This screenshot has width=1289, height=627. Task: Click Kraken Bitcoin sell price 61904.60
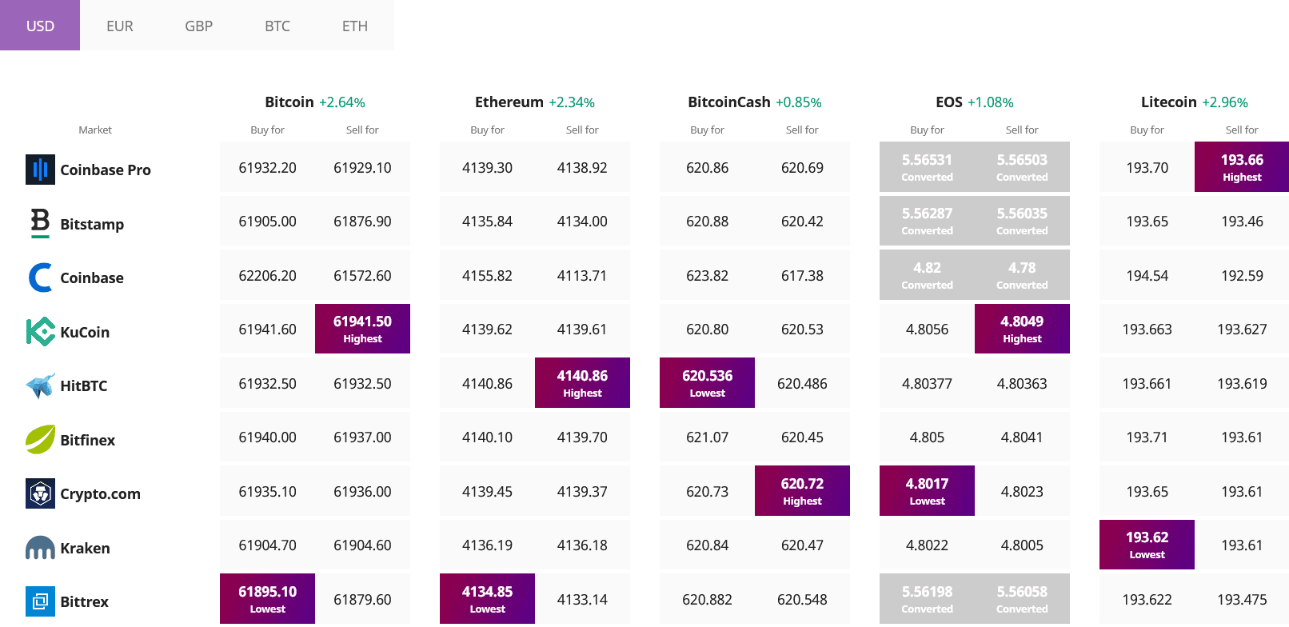(x=362, y=545)
